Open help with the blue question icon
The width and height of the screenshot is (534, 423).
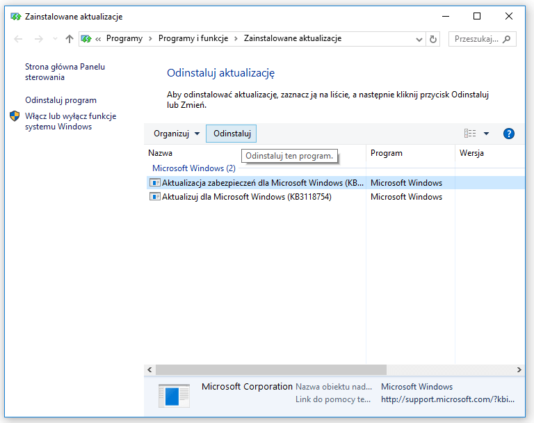[509, 134]
